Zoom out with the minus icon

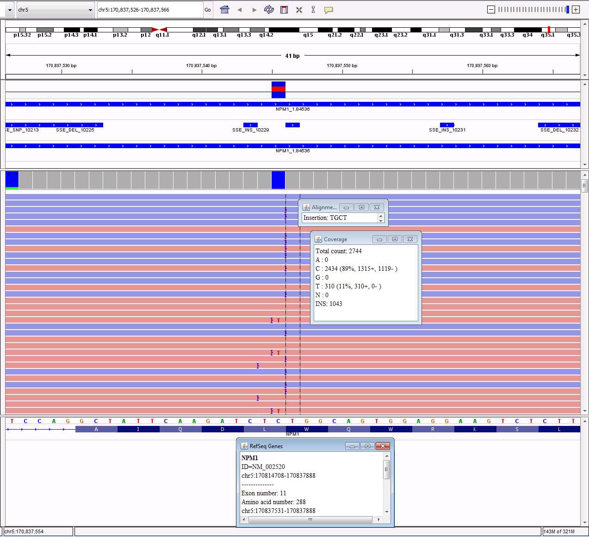[x=491, y=10]
